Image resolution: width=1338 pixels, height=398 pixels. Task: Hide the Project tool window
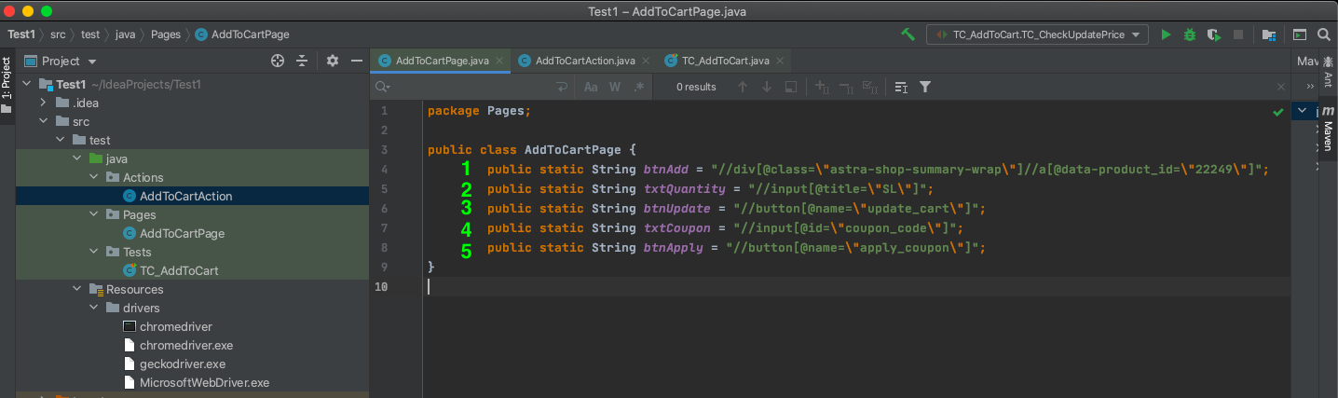pos(356,61)
